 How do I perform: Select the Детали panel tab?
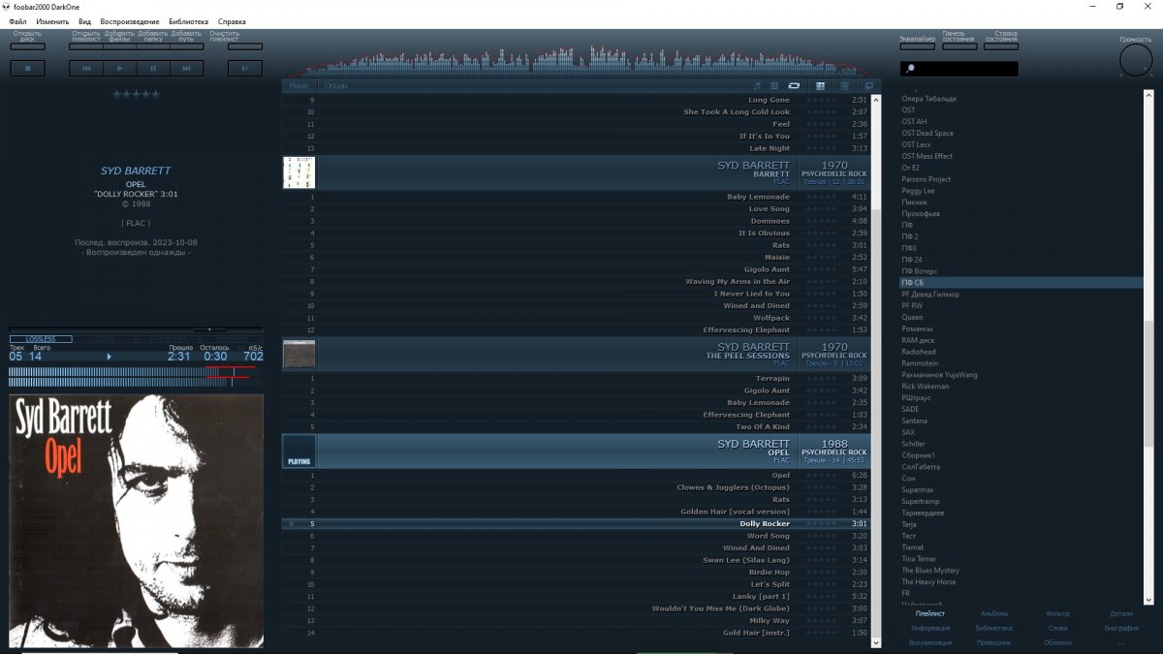(1121, 613)
